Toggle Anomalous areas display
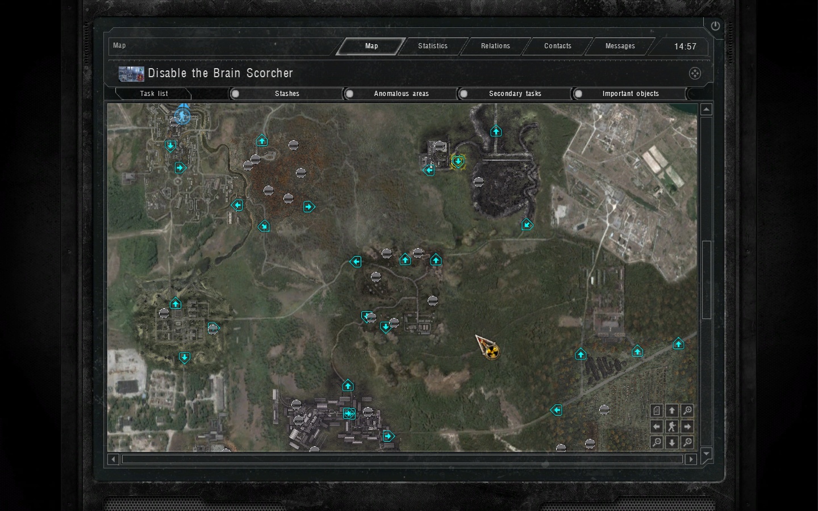This screenshot has width=818, height=511. (x=401, y=94)
